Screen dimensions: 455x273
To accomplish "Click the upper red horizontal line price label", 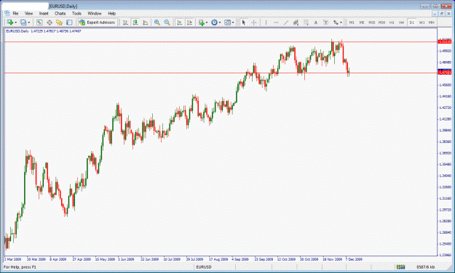I will coord(445,41).
